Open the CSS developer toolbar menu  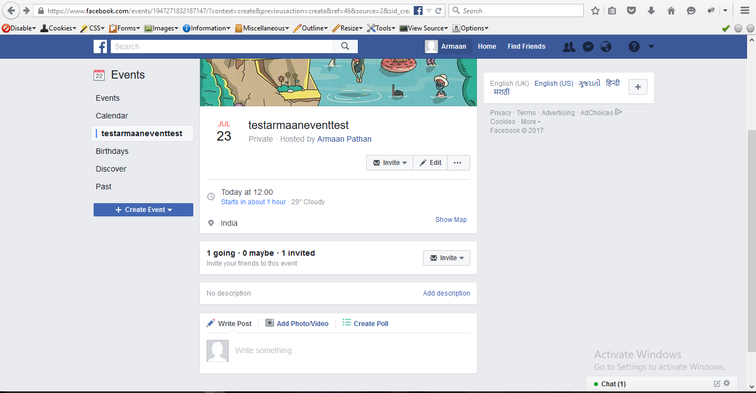[92, 28]
